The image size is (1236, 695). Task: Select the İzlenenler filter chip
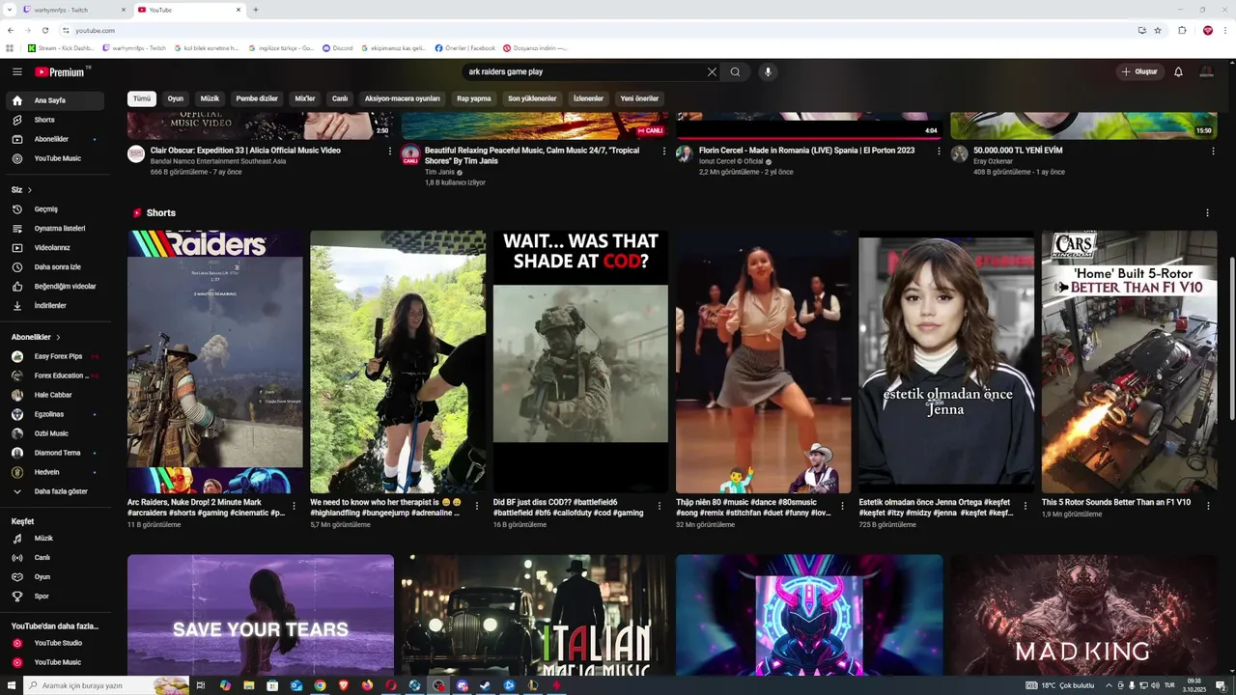click(588, 98)
